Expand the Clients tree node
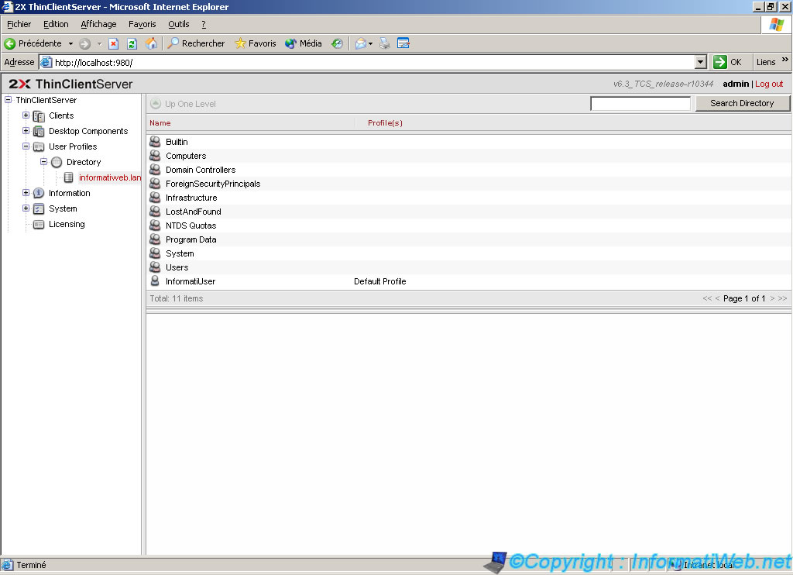The width and height of the screenshot is (793, 575). [24, 115]
